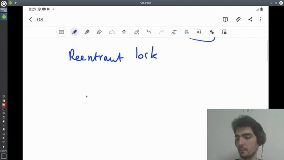Click the straighten handwriting icon
Screen dimensions: 284x160
[124, 32]
